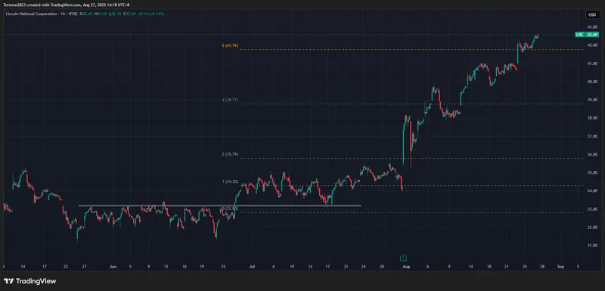Click the 24 date label on the time axis
Image resolution: width=605 pixels, height=291 pixels.
364,266
